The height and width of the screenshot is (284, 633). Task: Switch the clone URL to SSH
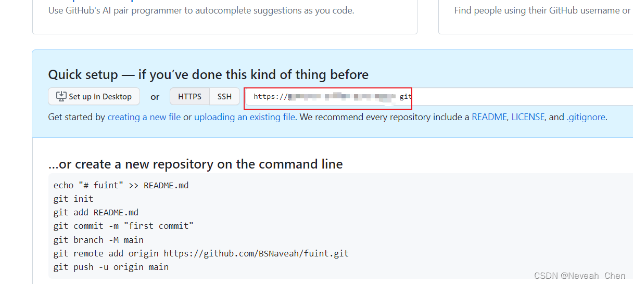[224, 97]
